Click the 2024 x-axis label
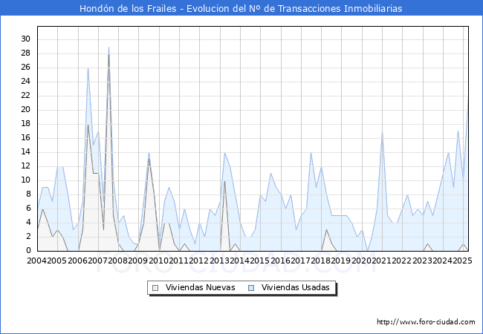Image resolution: width=483 pixels, height=334 pixels. coord(443,261)
